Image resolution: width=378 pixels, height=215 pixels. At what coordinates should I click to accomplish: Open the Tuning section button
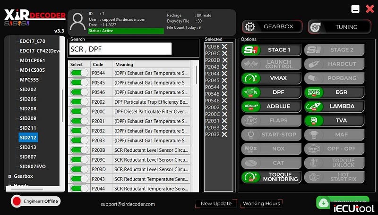339,27
